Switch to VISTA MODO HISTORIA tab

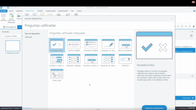(x=10, y=27)
